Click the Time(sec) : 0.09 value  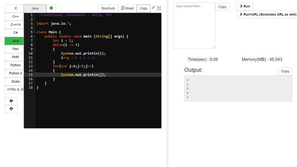[x=203, y=59]
